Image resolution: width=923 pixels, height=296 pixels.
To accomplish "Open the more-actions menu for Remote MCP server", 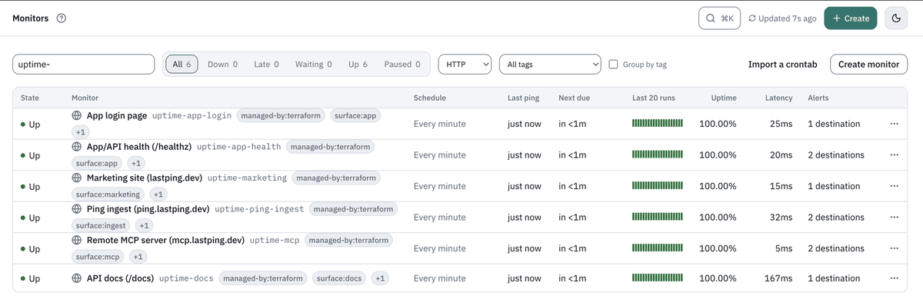I will tap(894, 248).
